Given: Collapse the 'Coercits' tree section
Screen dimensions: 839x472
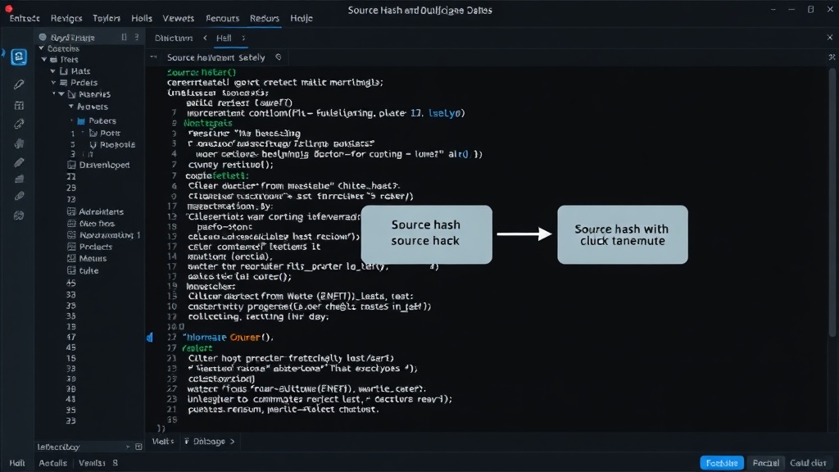Looking at the screenshot, I should tap(42, 48).
